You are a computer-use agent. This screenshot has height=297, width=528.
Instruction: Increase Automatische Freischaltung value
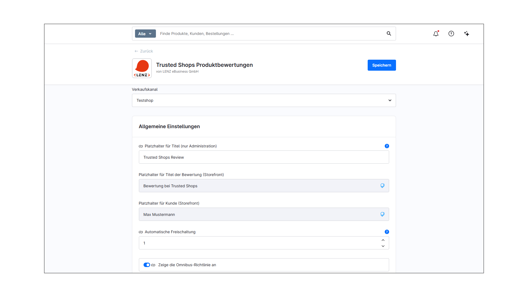coord(383,240)
